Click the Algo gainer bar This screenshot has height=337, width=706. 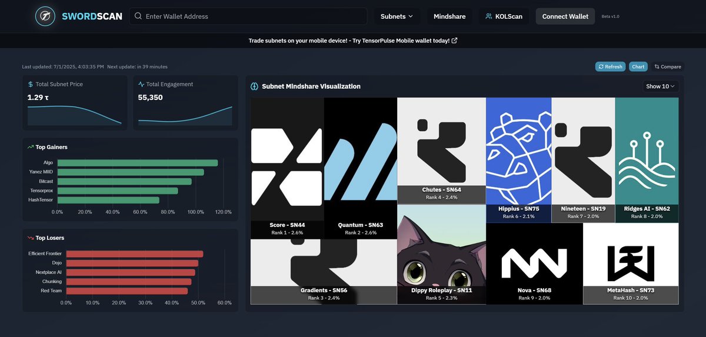point(138,163)
